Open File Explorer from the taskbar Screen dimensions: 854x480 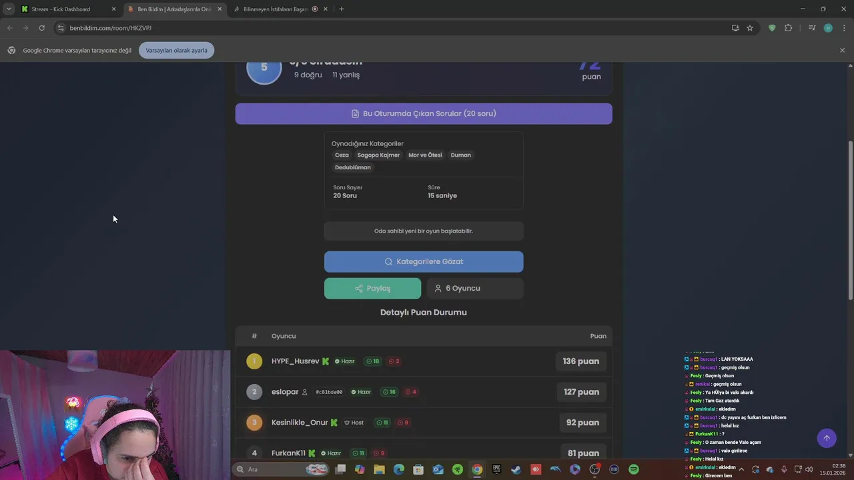click(379, 469)
